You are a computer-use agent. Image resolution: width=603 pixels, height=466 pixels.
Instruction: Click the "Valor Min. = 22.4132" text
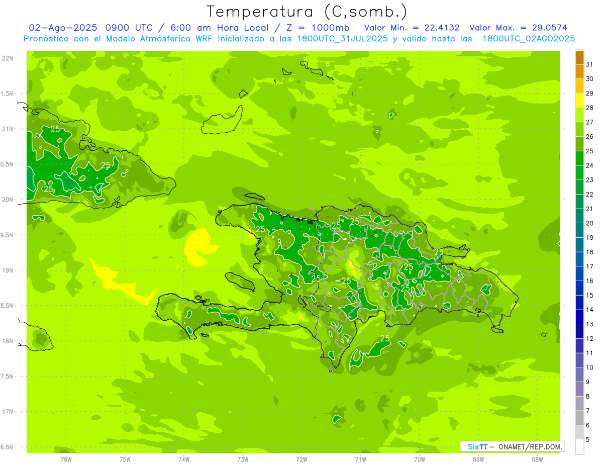pos(412,28)
